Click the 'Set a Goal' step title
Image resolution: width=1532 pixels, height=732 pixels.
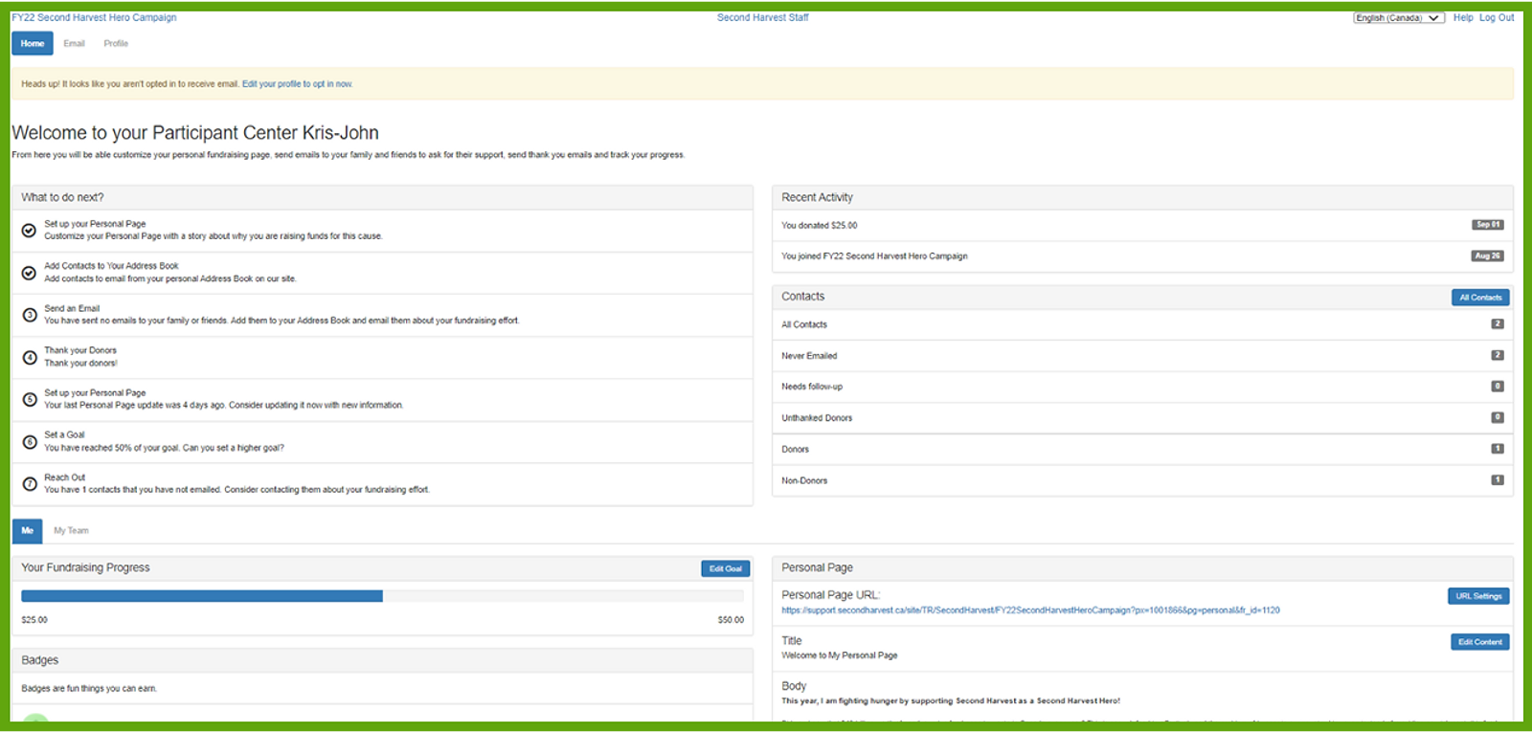64,434
